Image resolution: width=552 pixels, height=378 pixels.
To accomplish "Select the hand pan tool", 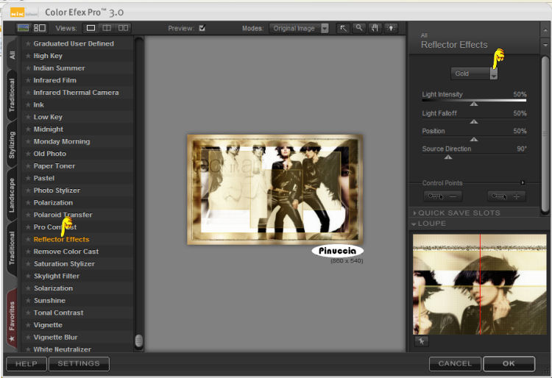I will 375,28.
